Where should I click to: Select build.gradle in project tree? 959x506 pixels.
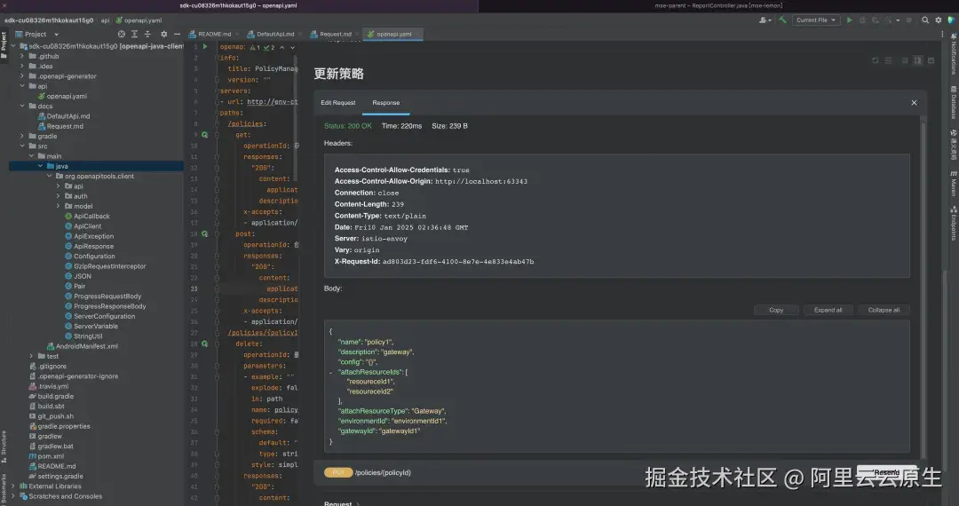55,397
